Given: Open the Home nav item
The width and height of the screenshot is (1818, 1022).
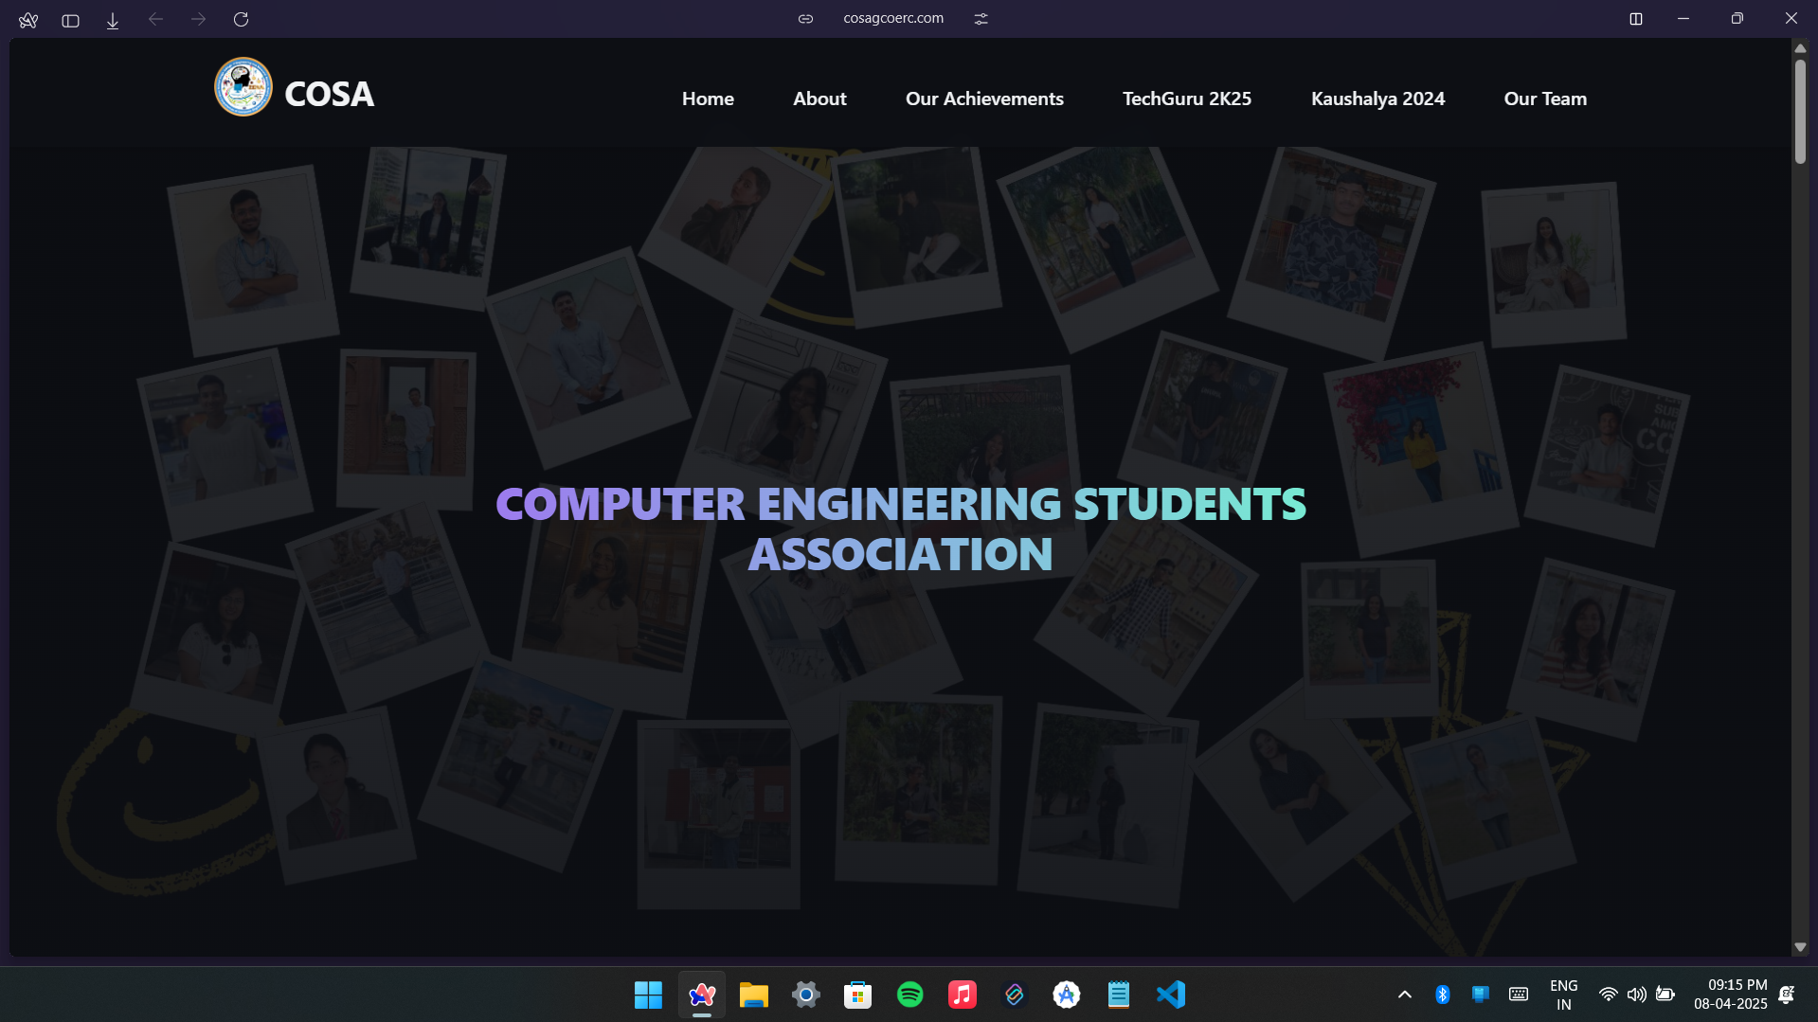Looking at the screenshot, I should point(708,99).
